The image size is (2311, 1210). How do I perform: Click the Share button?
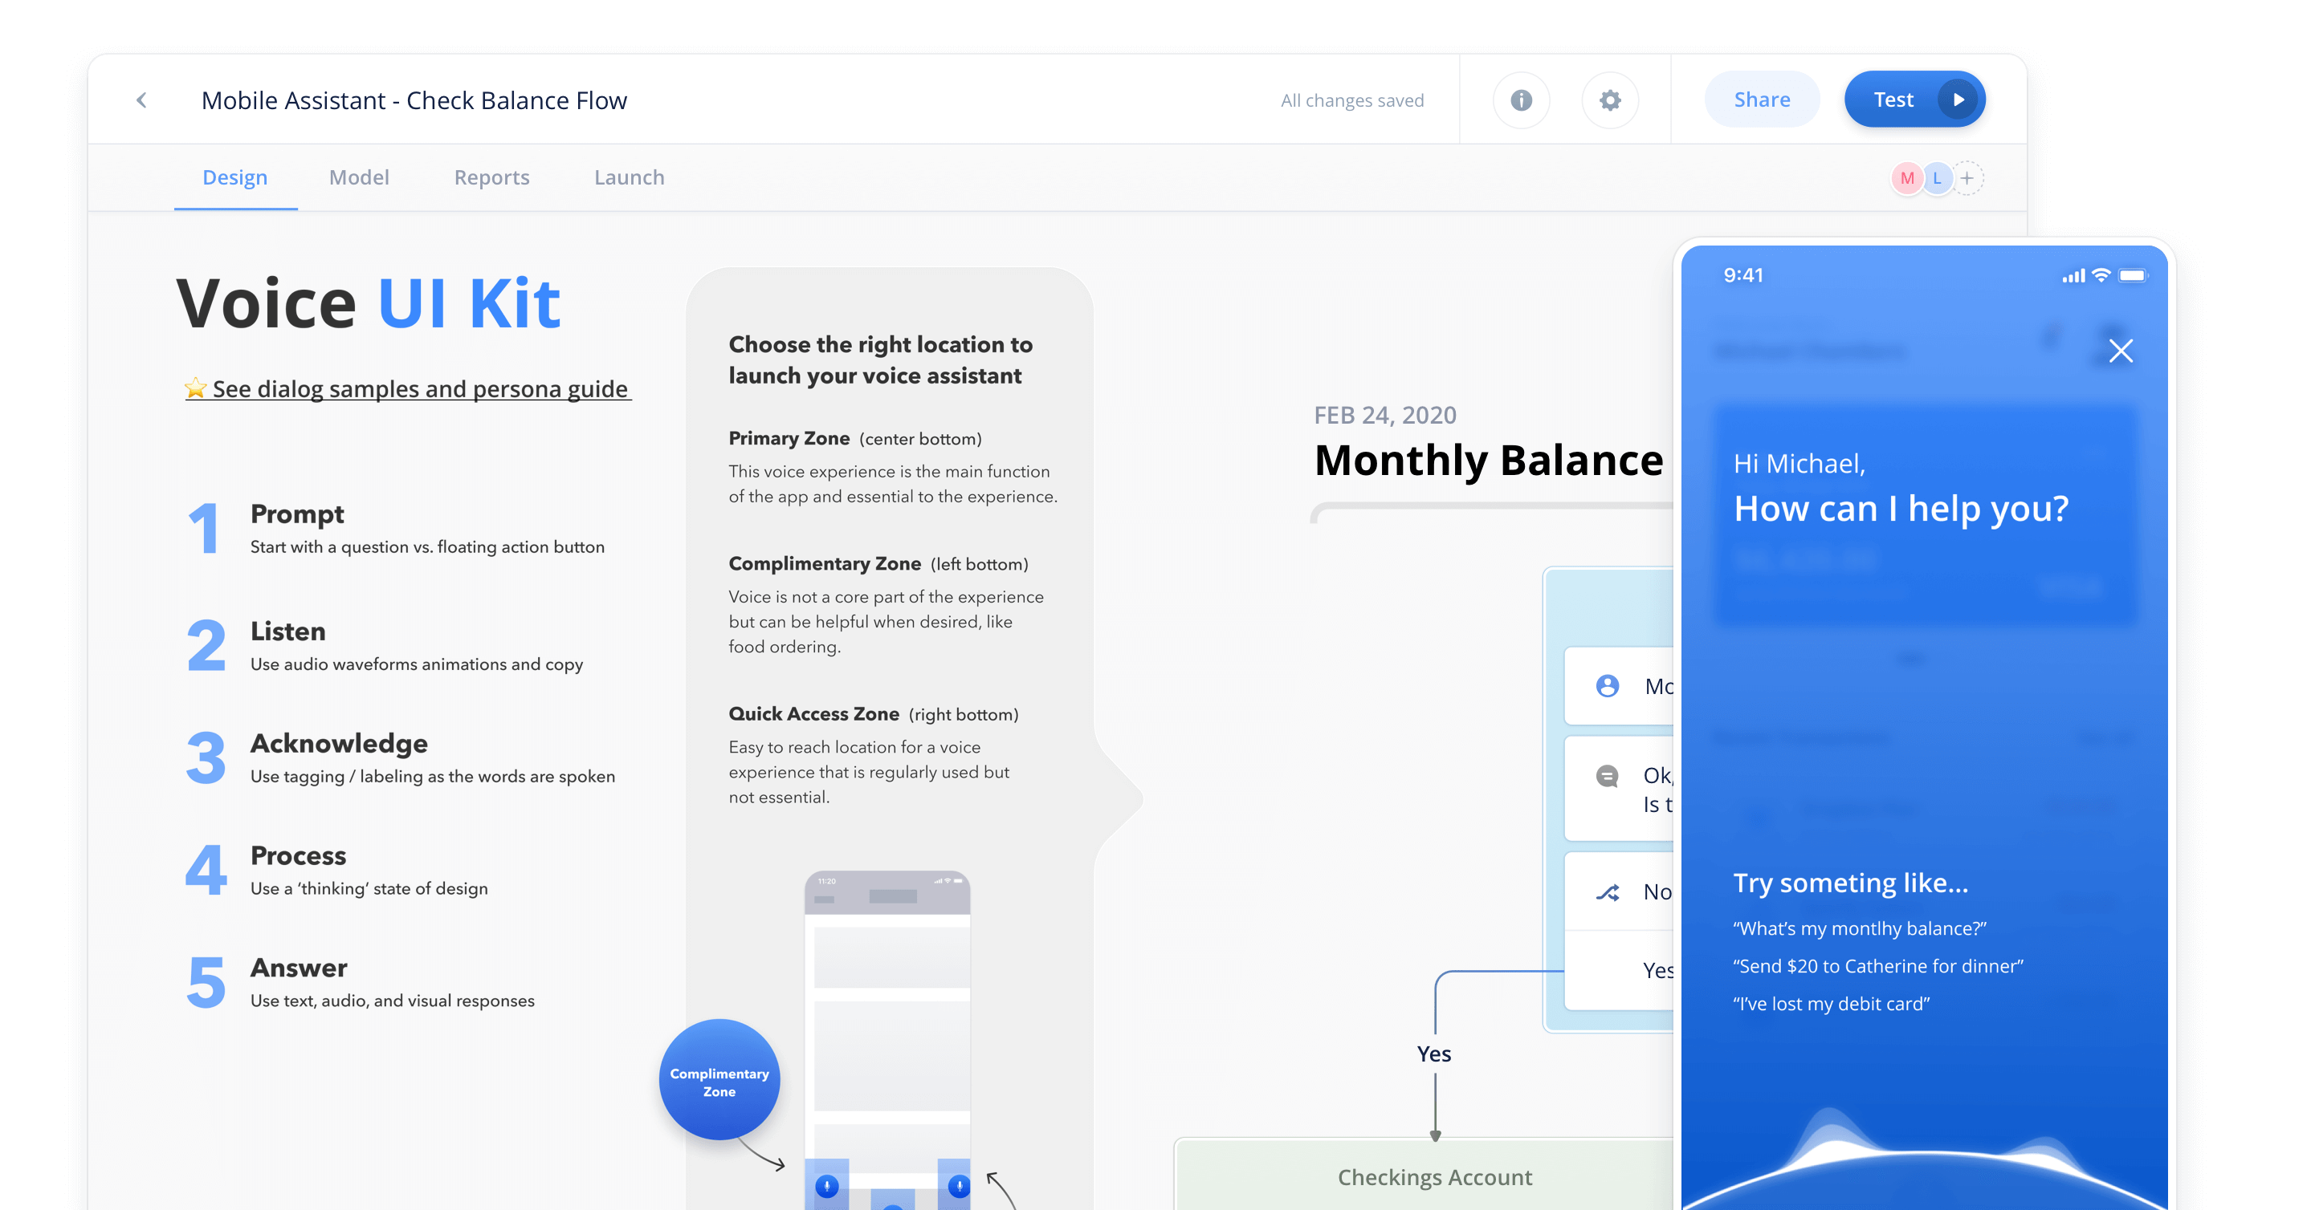point(1761,99)
